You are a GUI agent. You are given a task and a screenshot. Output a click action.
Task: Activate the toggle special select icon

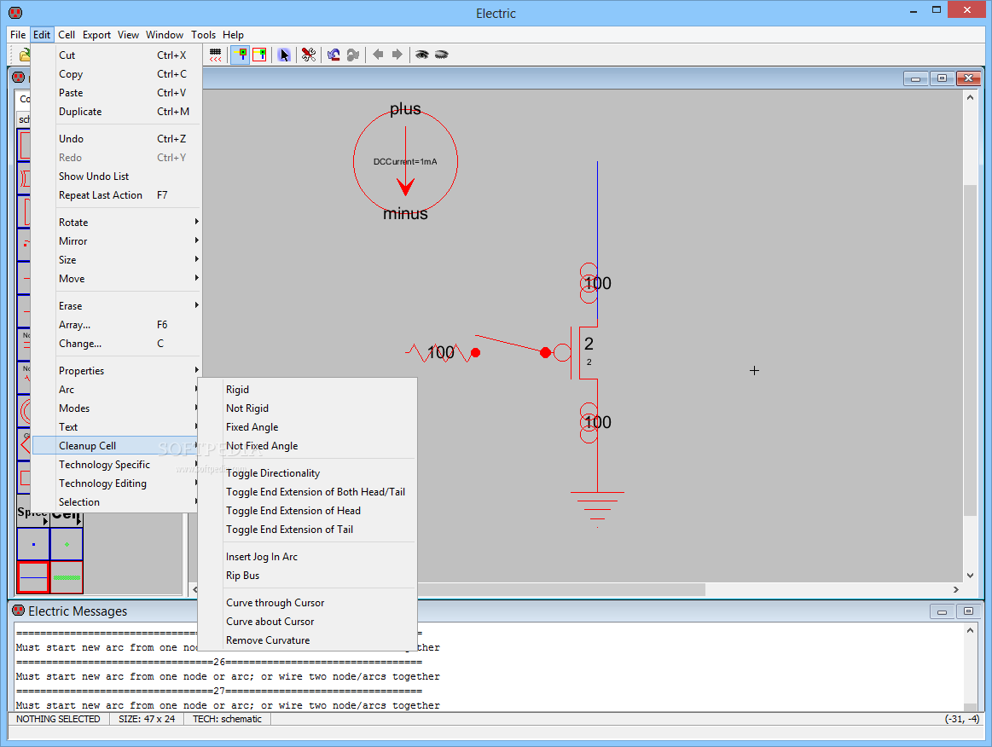259,55
